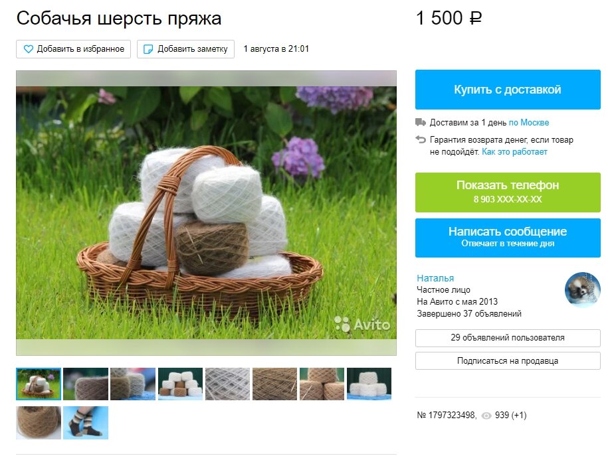
Task: Select the last thumbnail of white yarn on blue
Action: pyautogui.click(x=369, y=384)
